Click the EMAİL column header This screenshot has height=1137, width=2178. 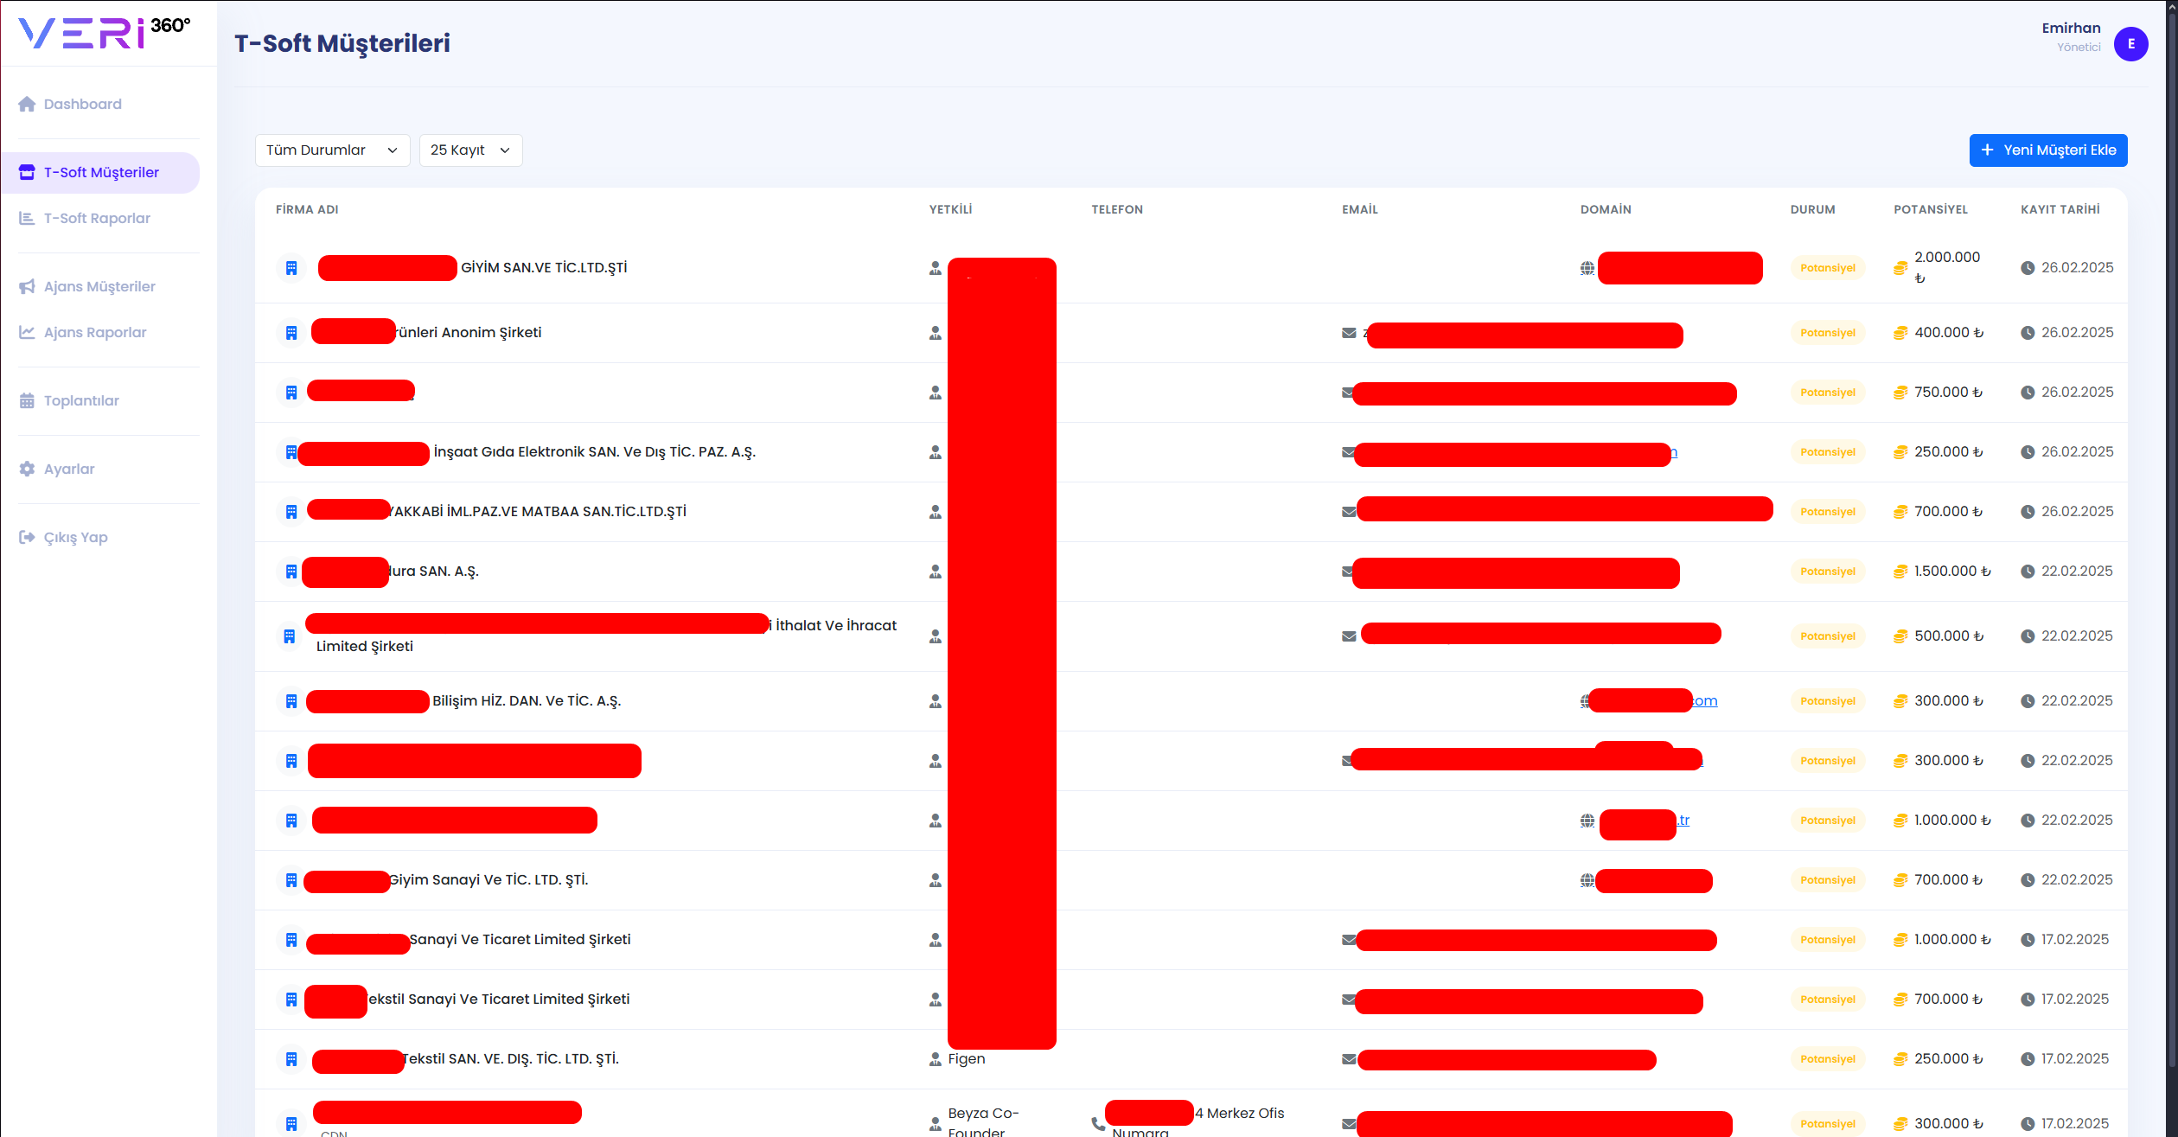click(x=1360, y=209)
